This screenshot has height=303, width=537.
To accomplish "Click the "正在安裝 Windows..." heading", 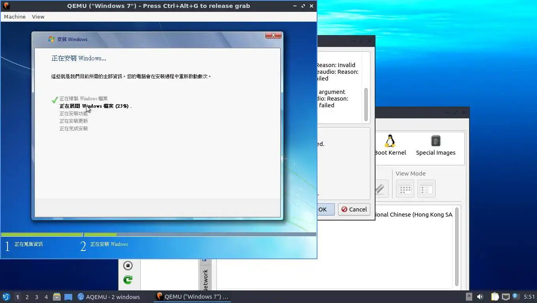I will pyautogui.click(x=79, y=58).
